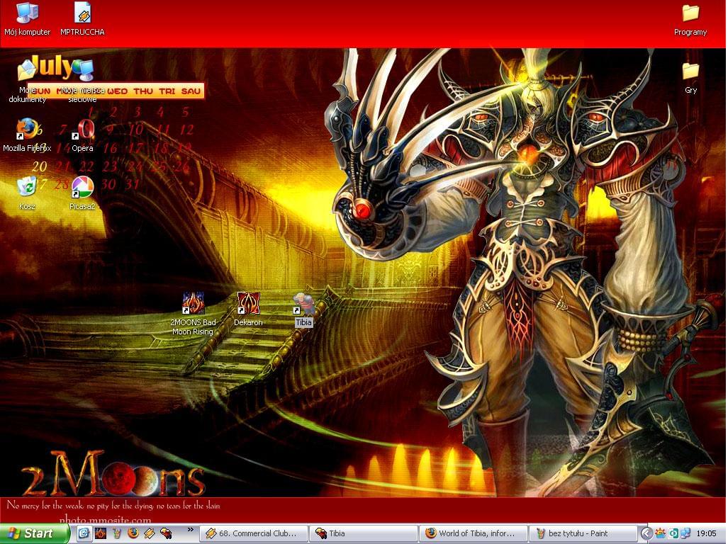The width and height of the screenshot is (728, 544).
Task: Select the Dekaron game shortcut
Action: (248, 309)
